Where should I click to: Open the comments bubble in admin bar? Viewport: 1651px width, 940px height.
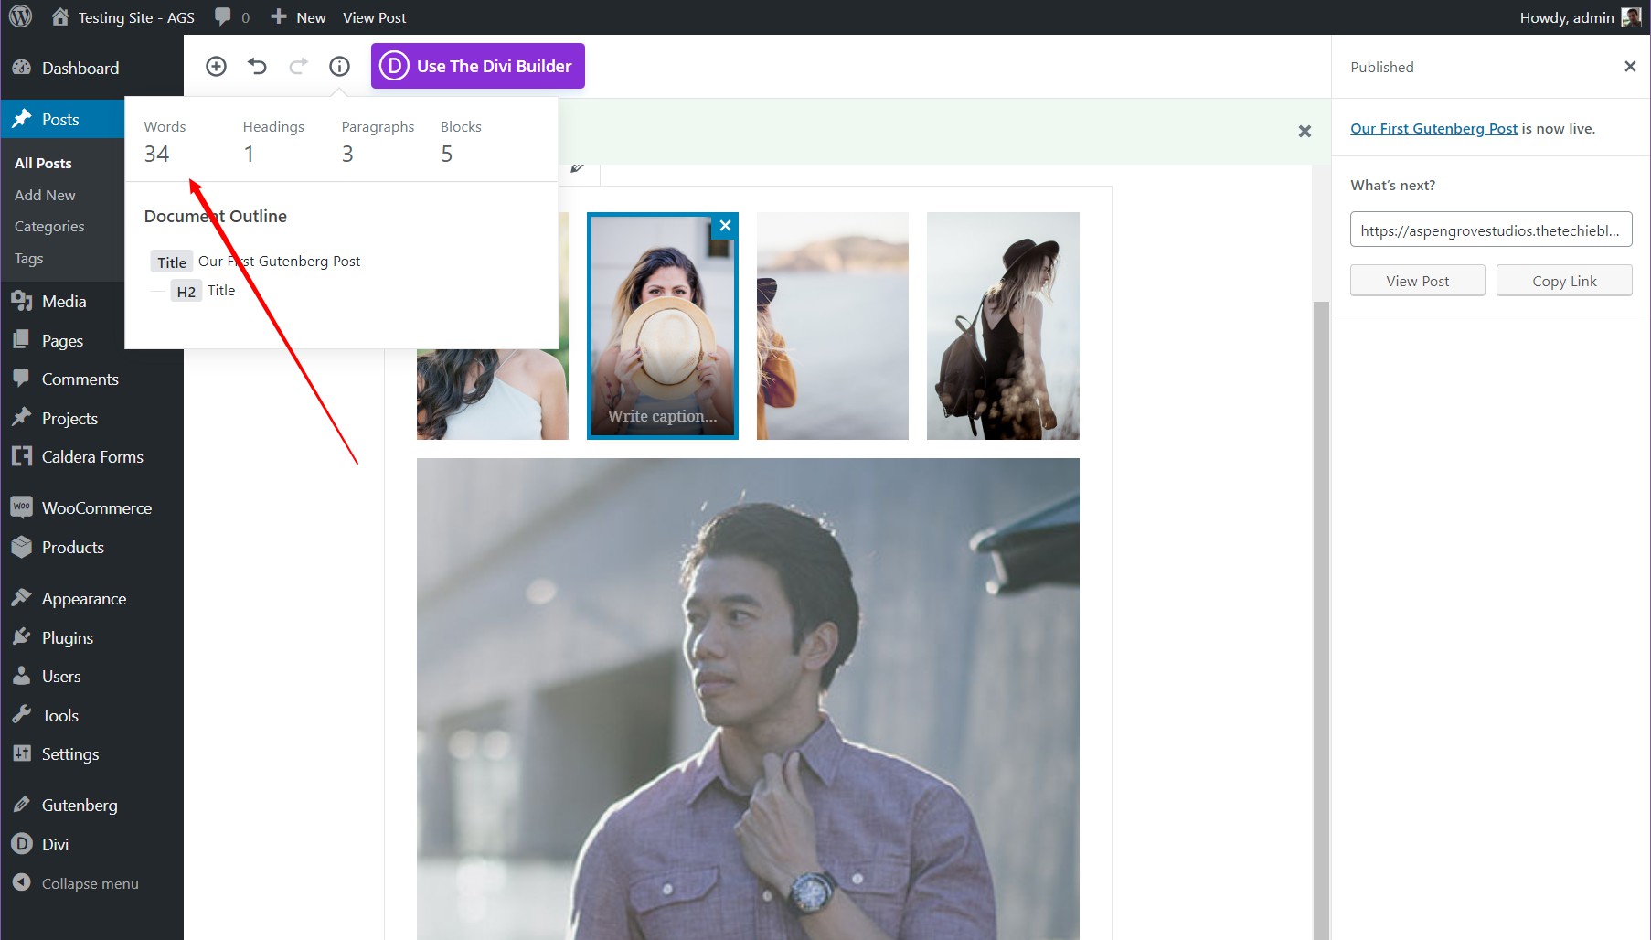coord(232,17)
